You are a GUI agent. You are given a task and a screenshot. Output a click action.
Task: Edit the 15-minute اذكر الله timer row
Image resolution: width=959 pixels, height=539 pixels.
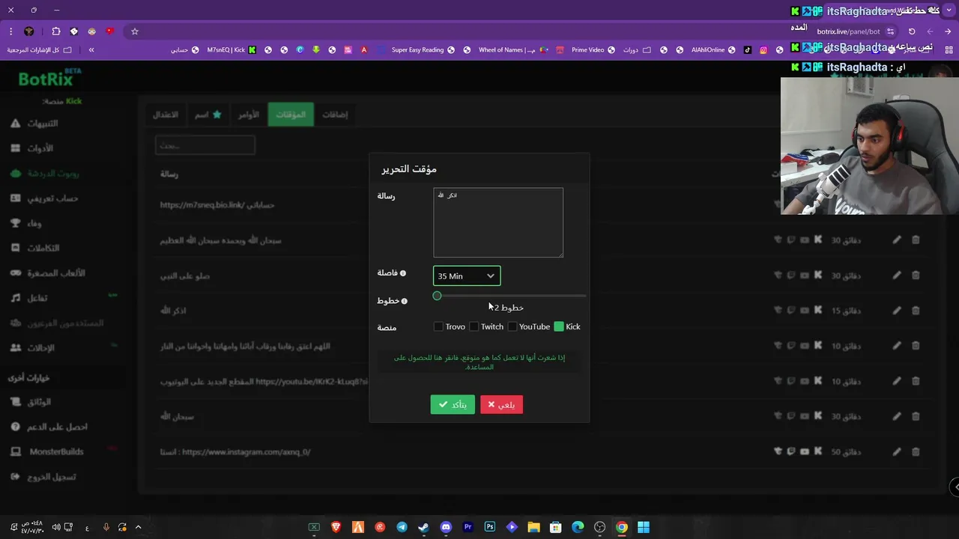[x=897, y=311]
